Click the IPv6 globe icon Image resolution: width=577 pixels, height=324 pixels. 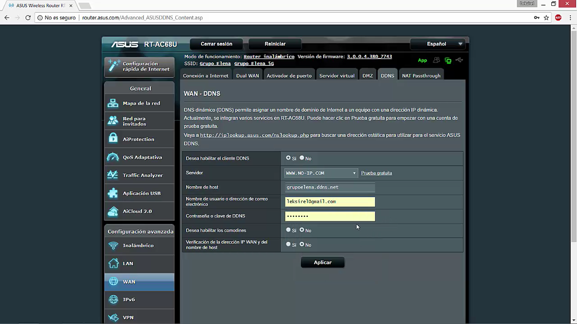(113, 300)
